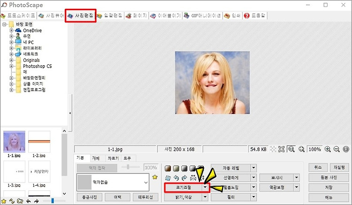Rotate the photo counterclockwise
This screenshot has height=205, width=352.
tap(176, 178)
